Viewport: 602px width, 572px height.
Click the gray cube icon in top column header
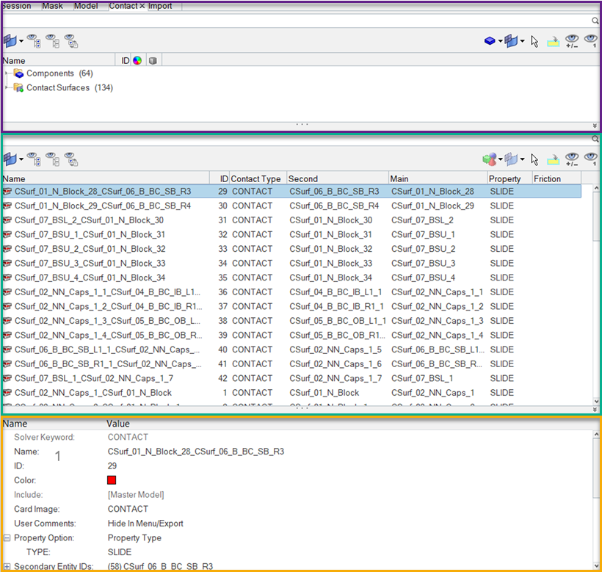coord(152,60)
